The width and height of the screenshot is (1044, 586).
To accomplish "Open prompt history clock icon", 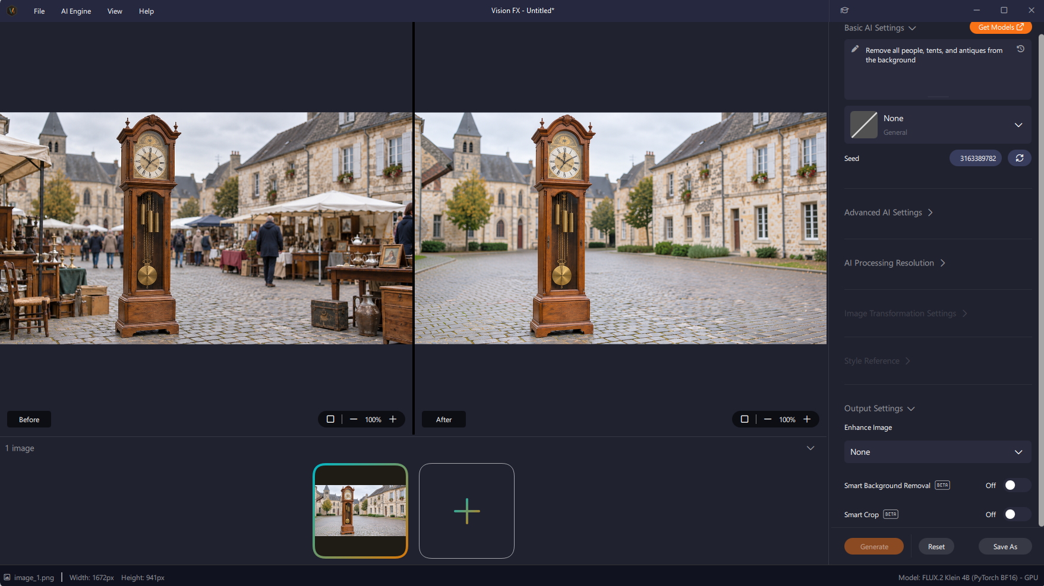I will 1020,49.
